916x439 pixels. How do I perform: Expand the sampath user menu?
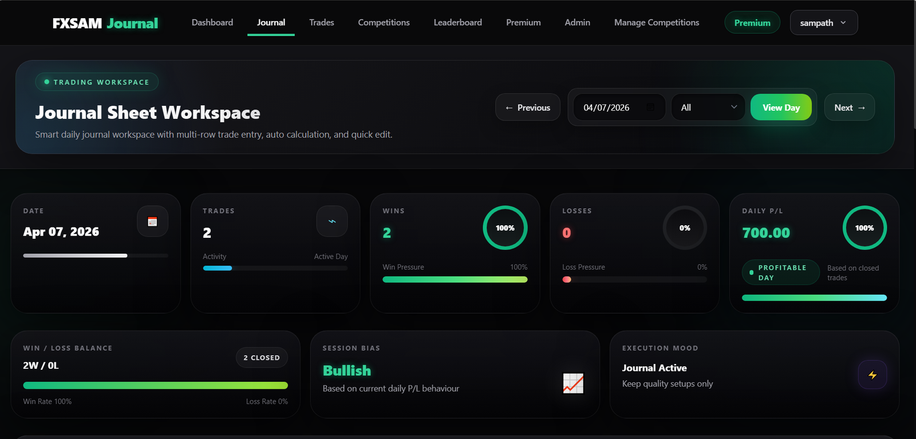point(824,23)
